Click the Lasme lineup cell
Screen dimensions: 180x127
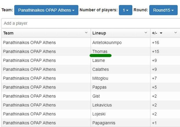(x=99, y=61)
